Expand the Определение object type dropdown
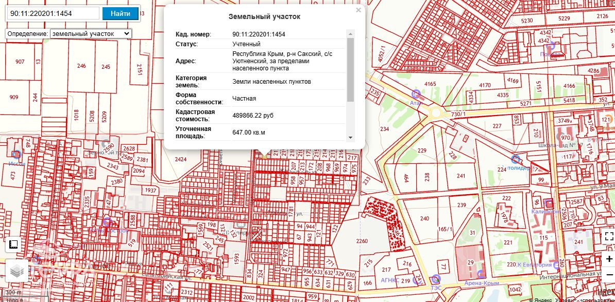 point(91,33)
